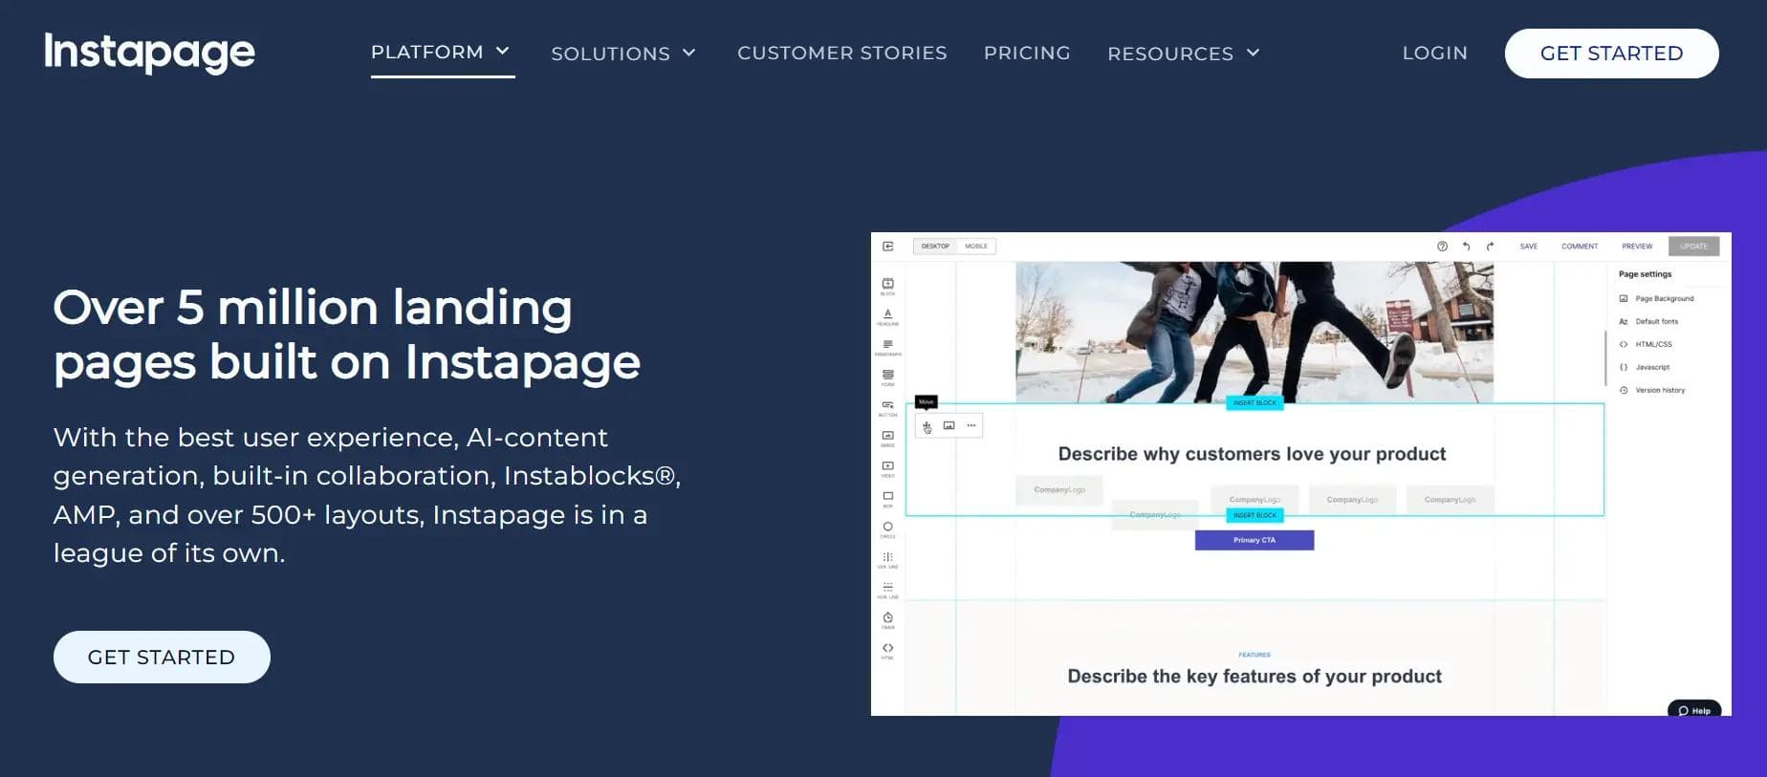Screen dimensions: 1767x777
Task: Click Comment in the editor toolbar
Action: click(1580, 247)
